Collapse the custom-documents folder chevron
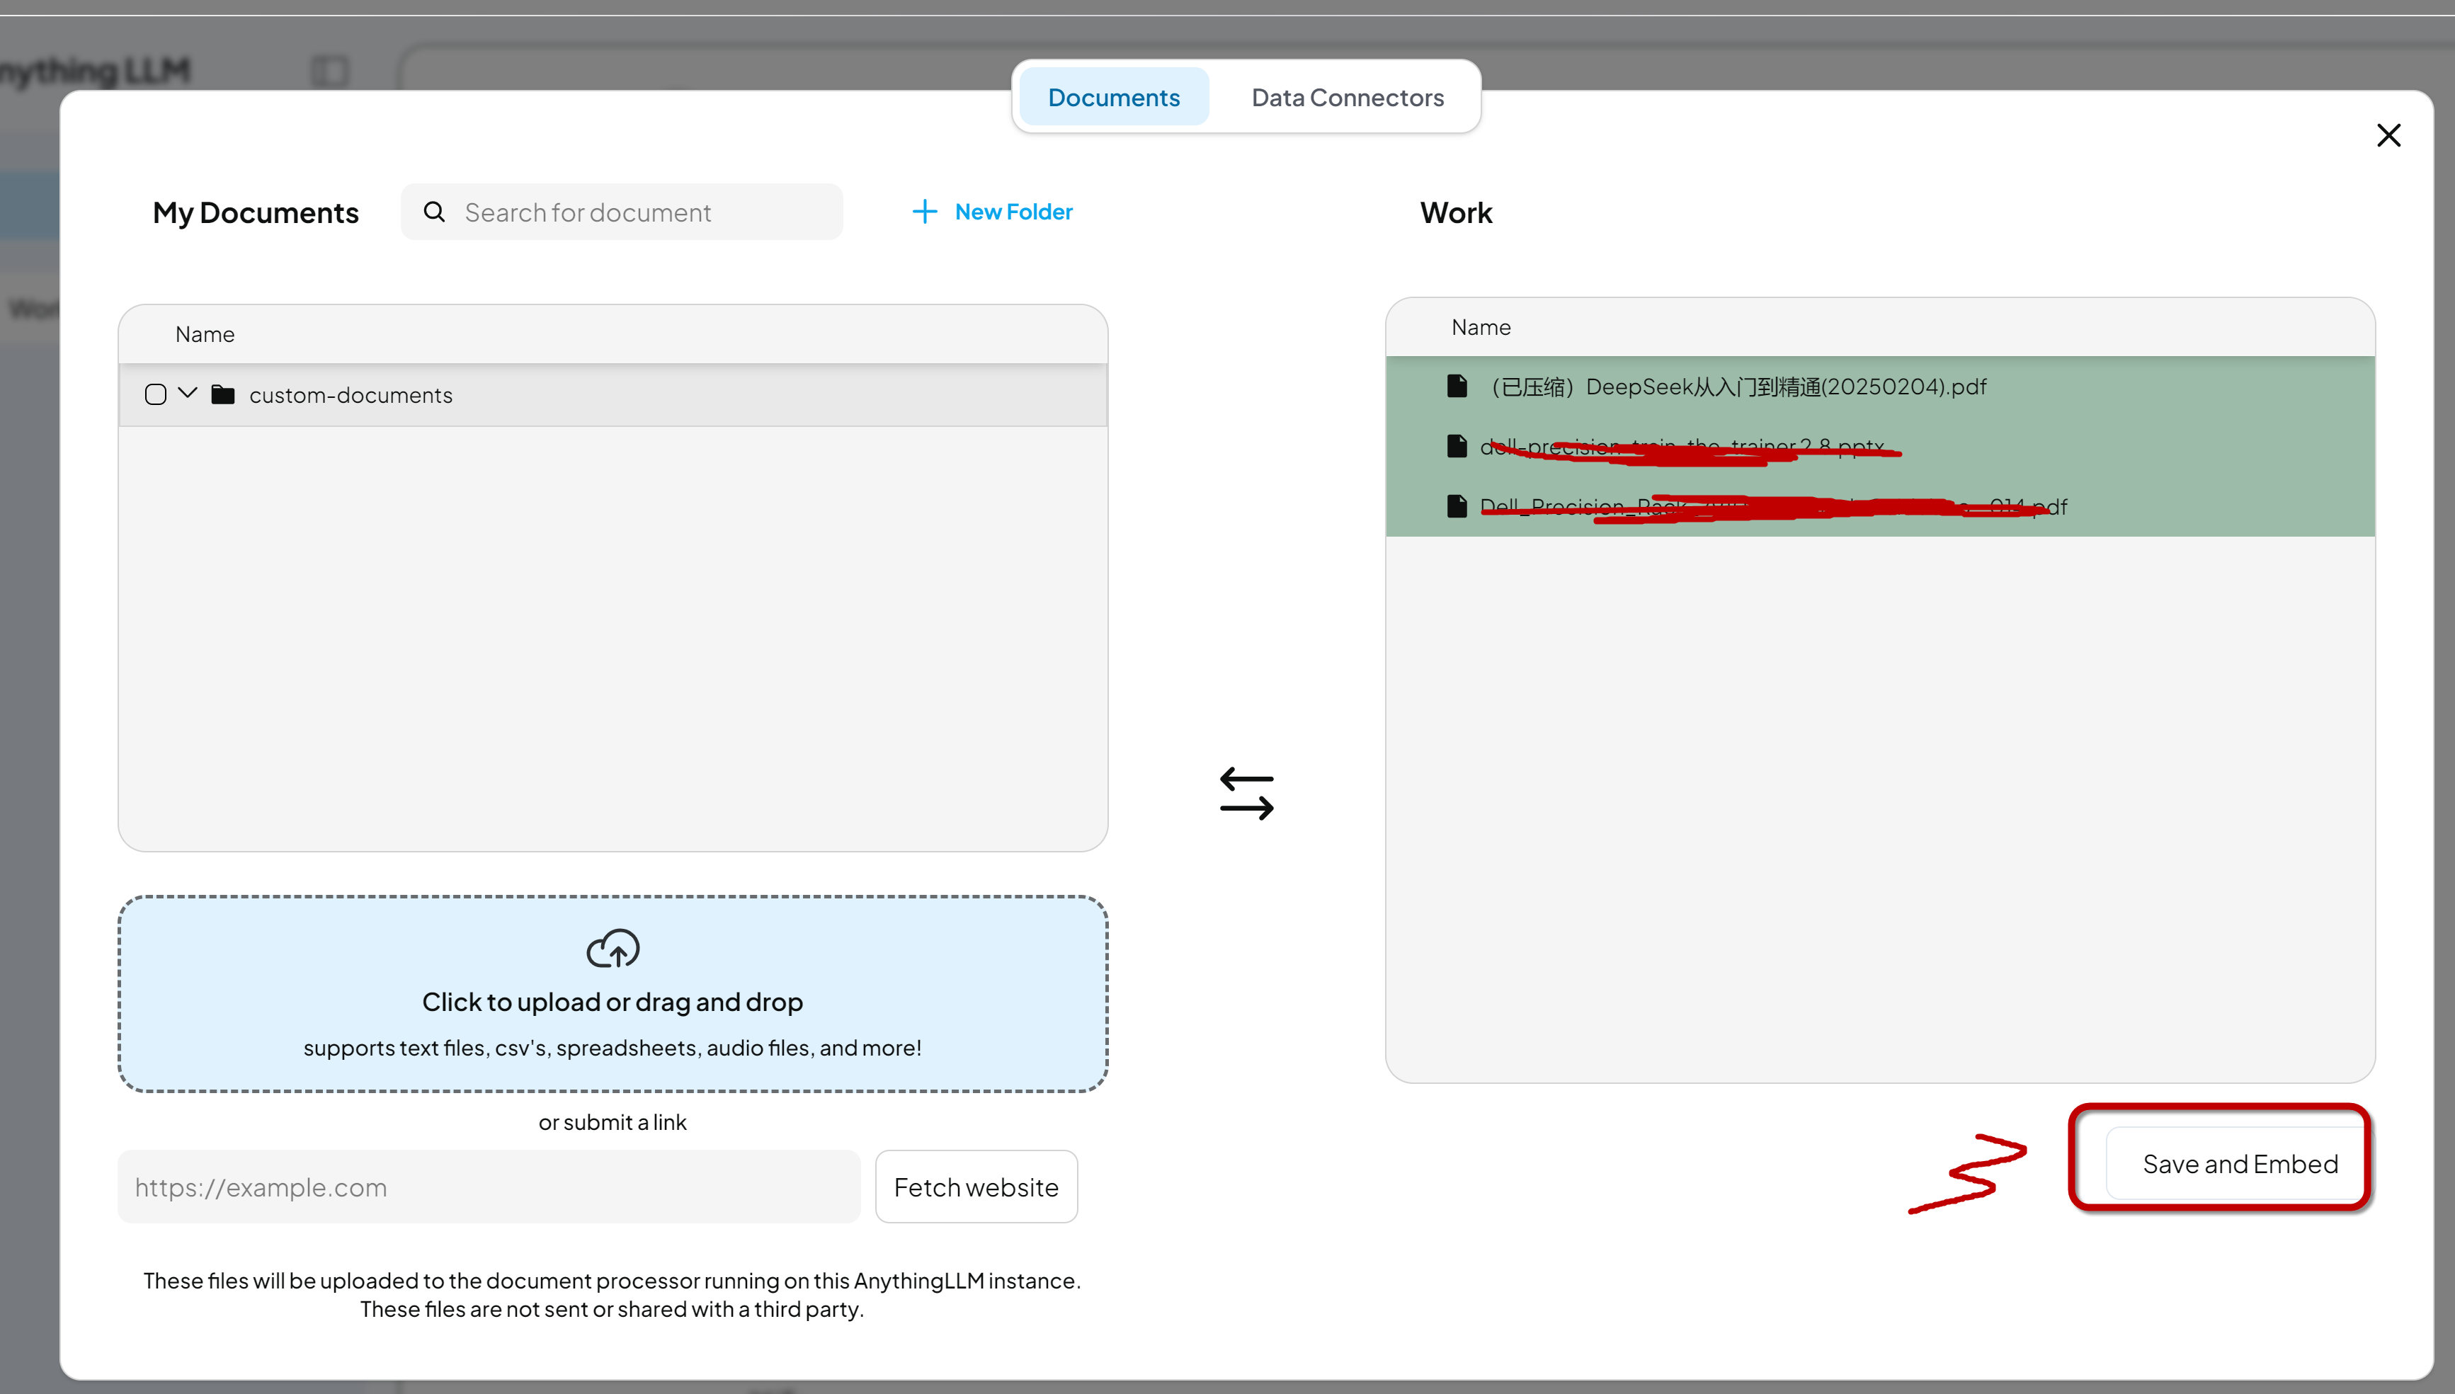The height and width of the screenshot is (1394, 2455). (x=188, y=394)
